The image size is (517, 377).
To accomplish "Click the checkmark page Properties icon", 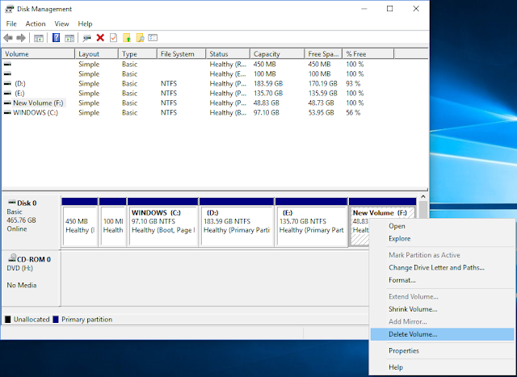I will pos(113,38).
